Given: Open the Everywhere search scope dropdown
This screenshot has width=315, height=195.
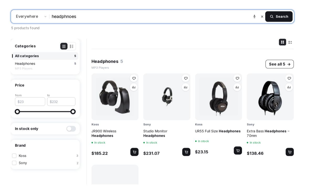Looking at the screenshot, I should point(31,16).
